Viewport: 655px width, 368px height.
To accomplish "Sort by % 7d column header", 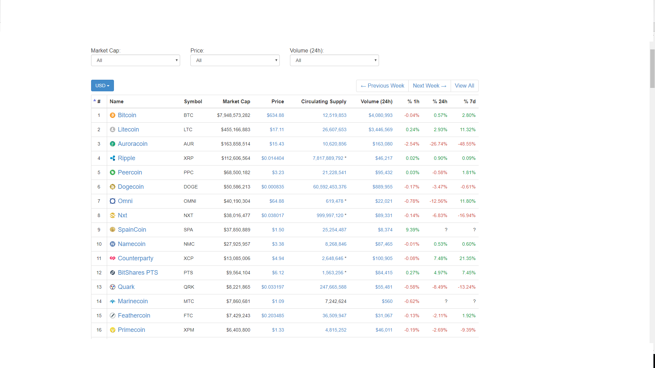I will tap(470, 102).
